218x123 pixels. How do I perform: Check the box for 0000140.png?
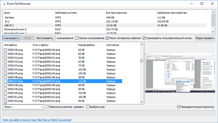click(5, 54)
